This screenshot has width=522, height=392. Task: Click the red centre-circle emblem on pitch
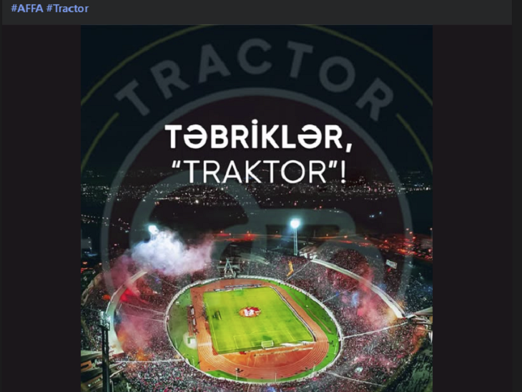pos(250,312)
